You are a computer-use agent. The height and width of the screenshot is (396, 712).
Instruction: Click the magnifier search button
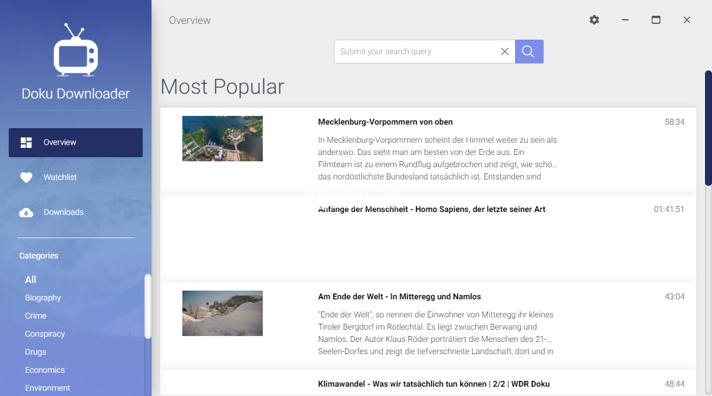[x=529, y=51]
